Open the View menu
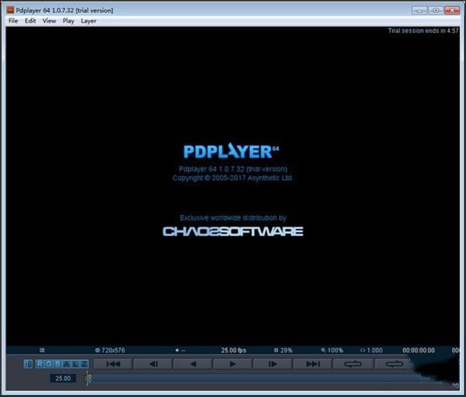Viewport: 466px width, 397px height. tap(49, 21)
